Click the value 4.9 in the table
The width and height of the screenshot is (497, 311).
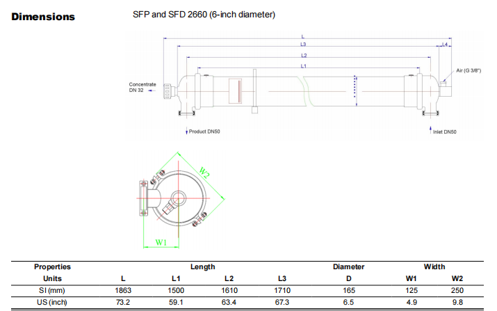[x=412, y=302]
